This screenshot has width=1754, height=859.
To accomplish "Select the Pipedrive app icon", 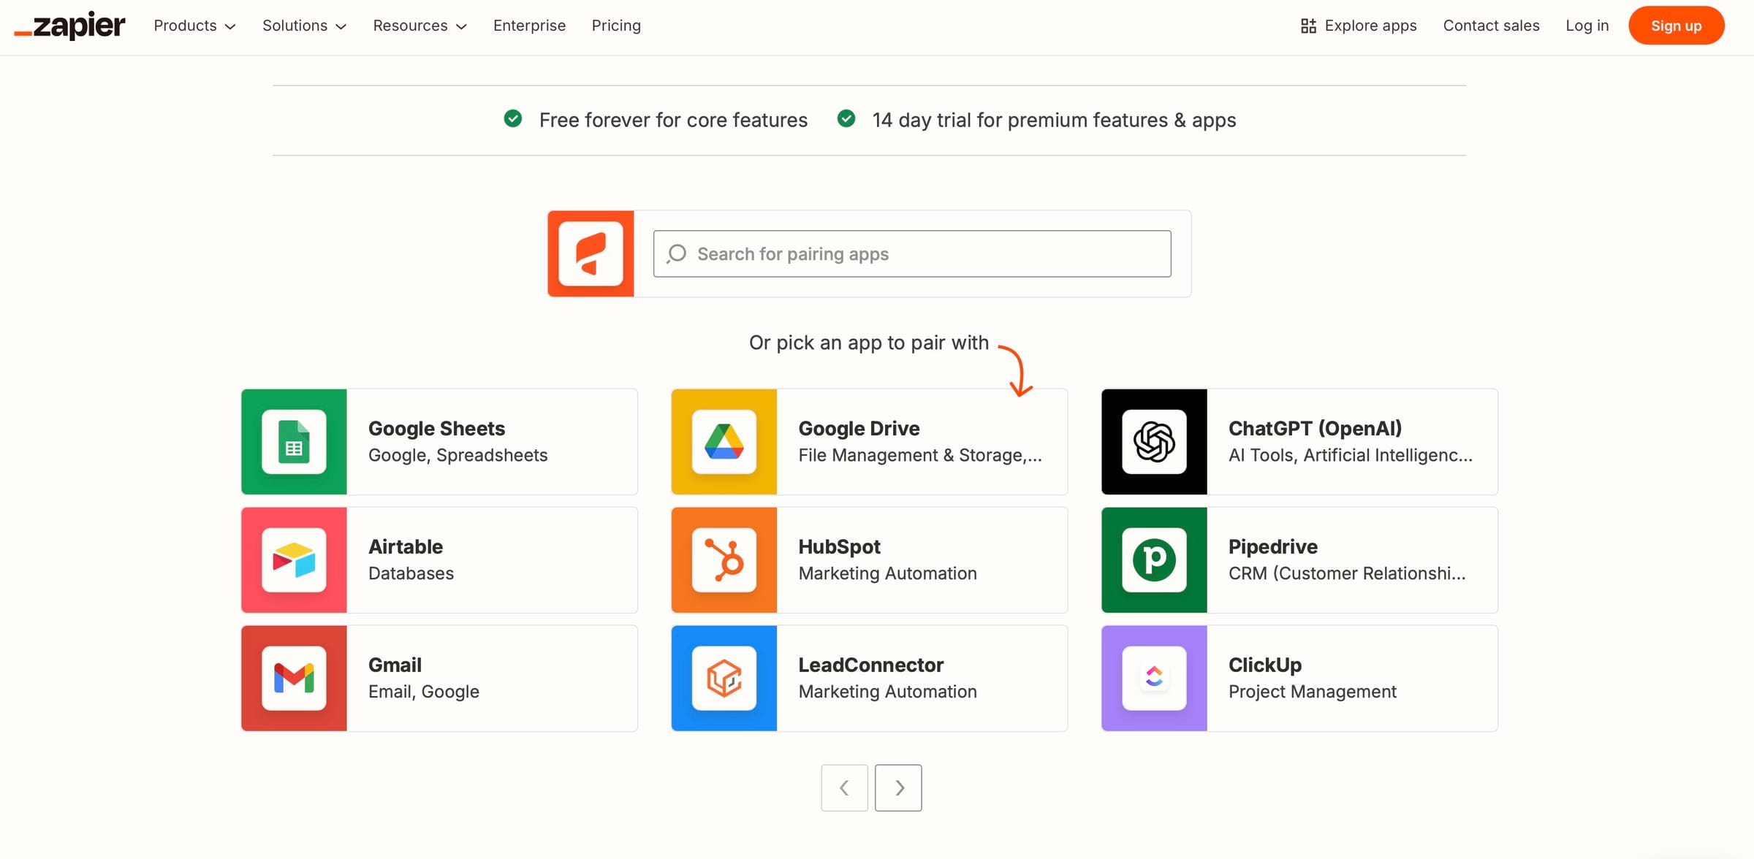I will pyautogui.click(x=1153, y=560).
